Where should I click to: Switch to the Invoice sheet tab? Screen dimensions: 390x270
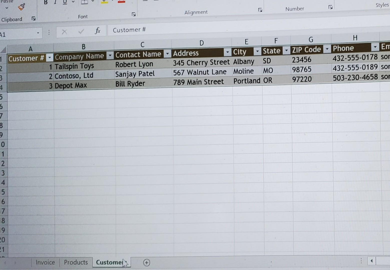(45, 262)
